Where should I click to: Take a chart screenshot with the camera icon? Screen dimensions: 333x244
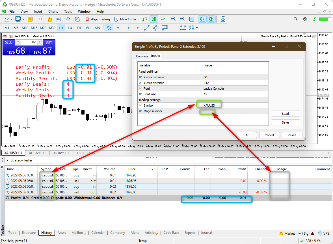click(222, 19)
